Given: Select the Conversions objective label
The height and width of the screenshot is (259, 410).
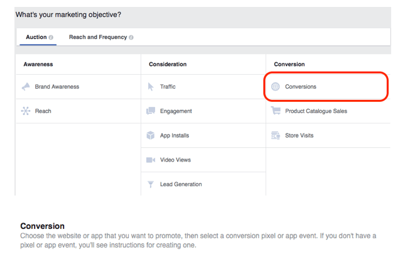Looking at the screenshot, I should 300,87.
